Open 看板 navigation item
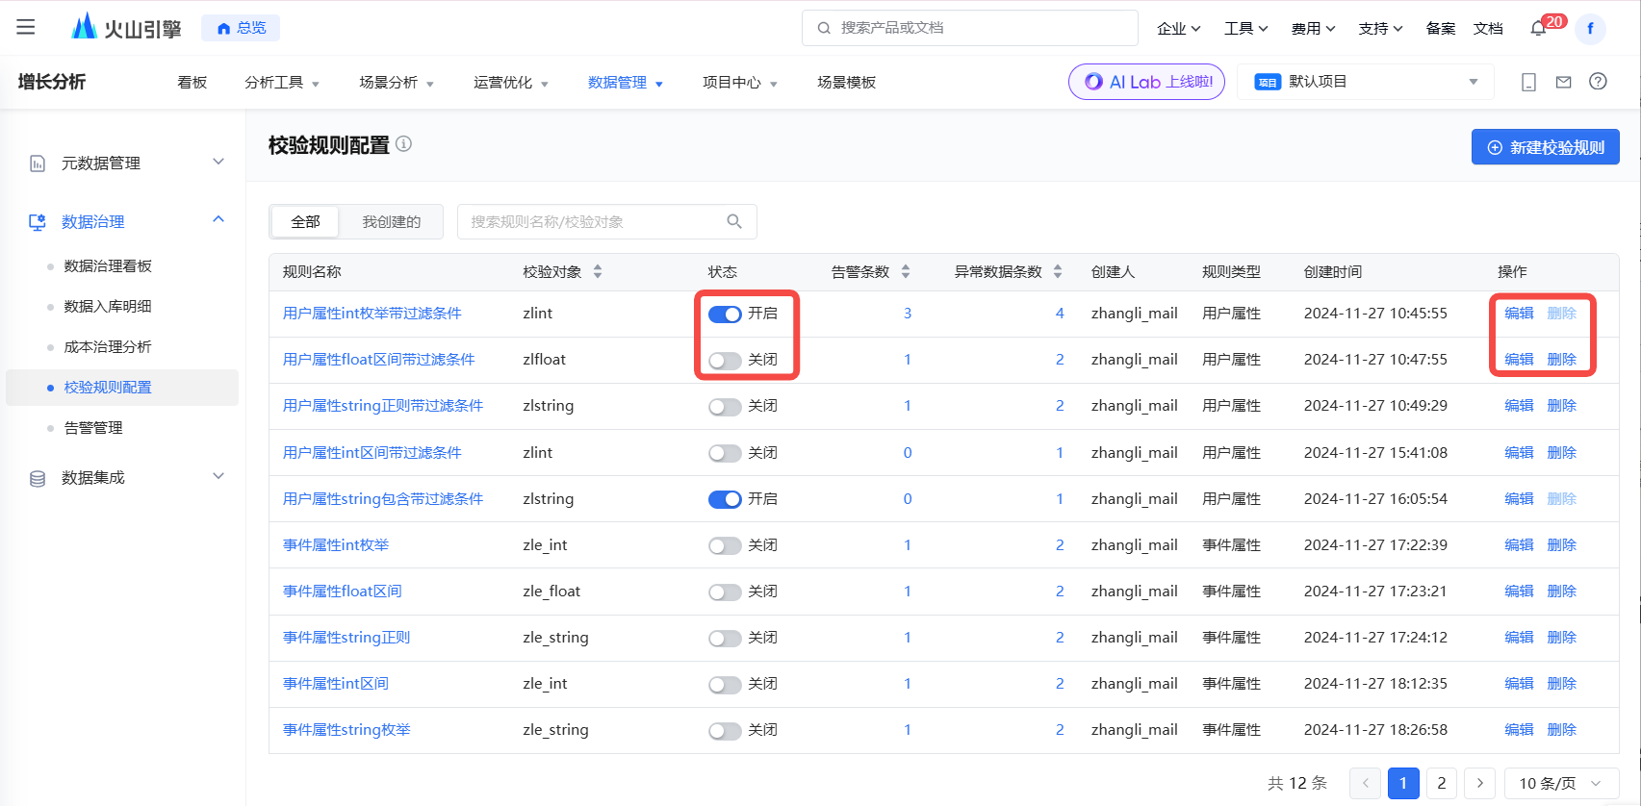Screen dimensions: 1641x806 click(x=192, y=83)
